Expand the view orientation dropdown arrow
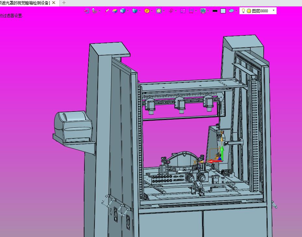This screenshot has width=302, height=237. pyautogui.click(x=140, y=11)
